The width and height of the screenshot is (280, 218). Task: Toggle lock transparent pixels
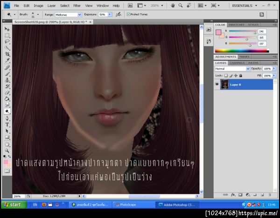point(226,76)
